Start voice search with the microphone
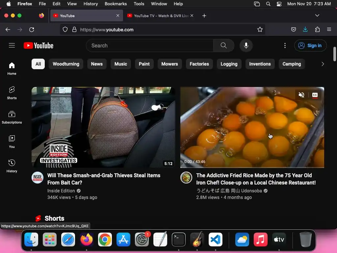The width and height of the screenshot is (337, 253). (x=246, y=45)
